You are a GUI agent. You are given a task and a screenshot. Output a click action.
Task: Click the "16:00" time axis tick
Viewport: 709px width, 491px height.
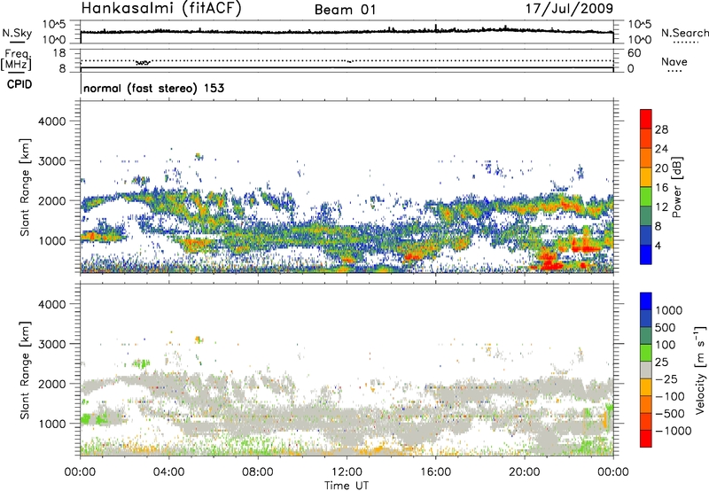tap(435, 472)
